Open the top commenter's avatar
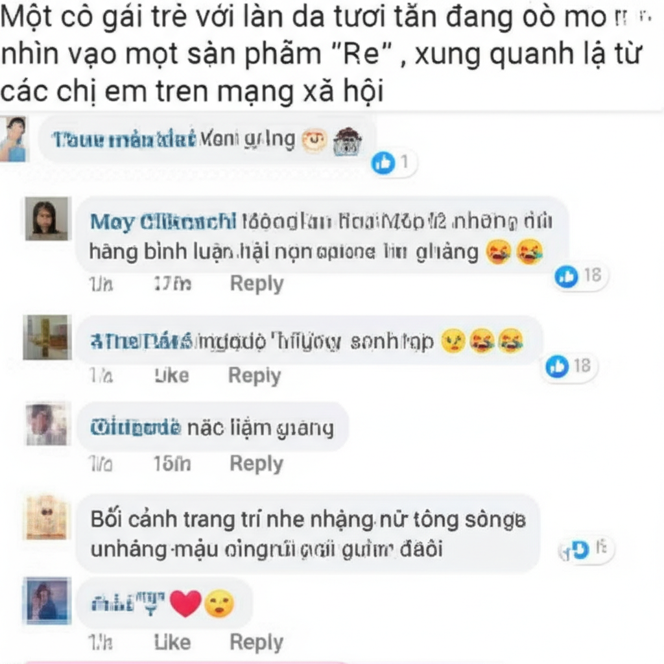Image resolution: width=664 pixels, height=664 pixels. coord(13,139)
